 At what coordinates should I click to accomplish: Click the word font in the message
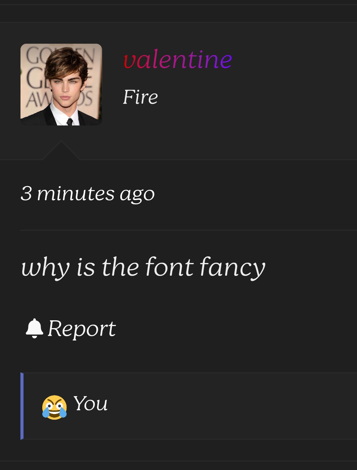click(x=169, y=266)
